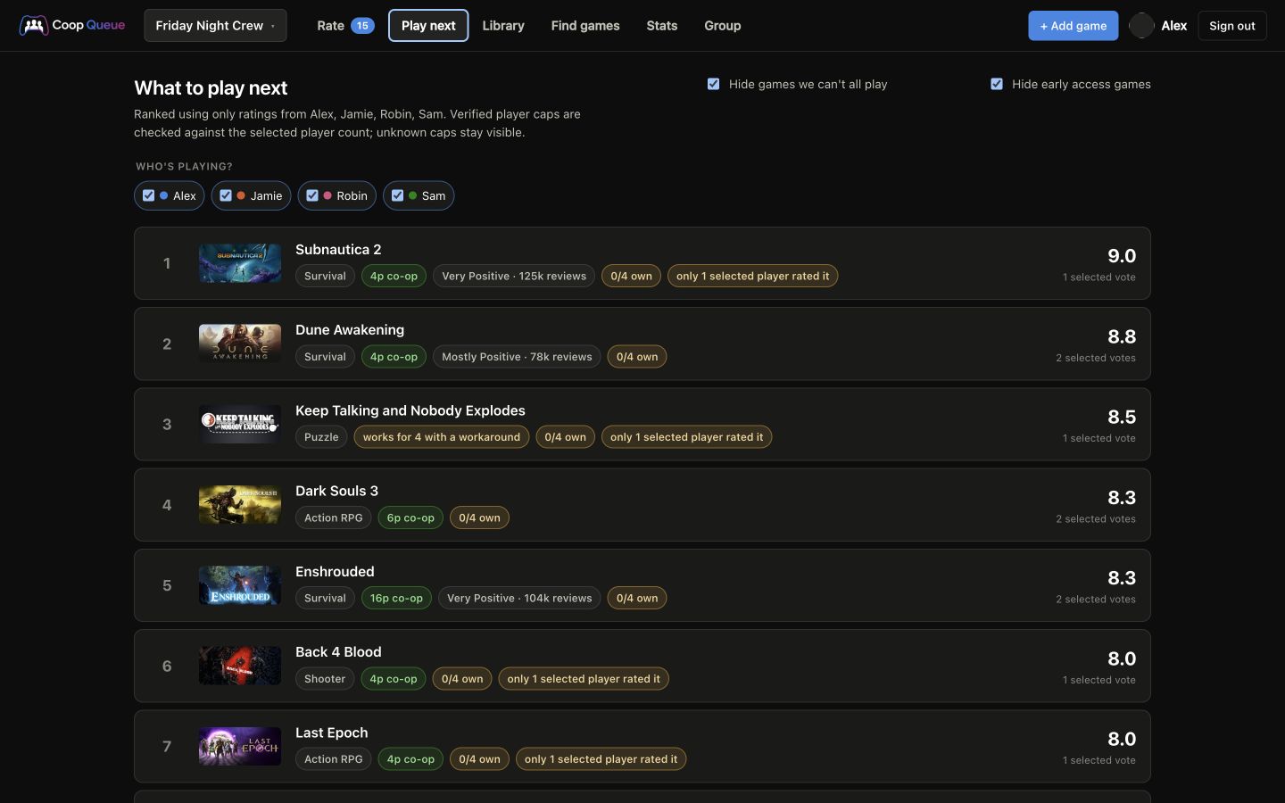Uncheck the Alex player checkbox
Screen dimensions: 1285x803
[149, 195]
